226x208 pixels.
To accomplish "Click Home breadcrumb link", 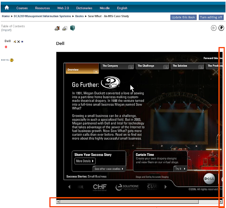I will 6,16.
